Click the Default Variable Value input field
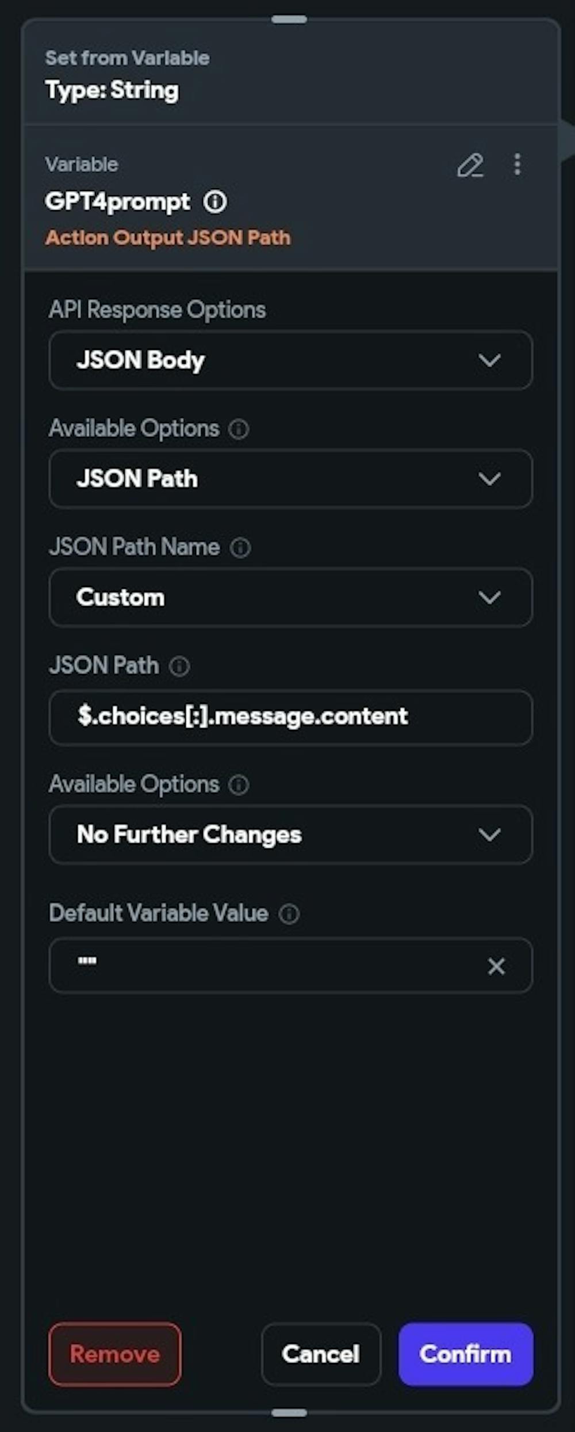This screenshot has width=575, height=1432. pos(264,966)
